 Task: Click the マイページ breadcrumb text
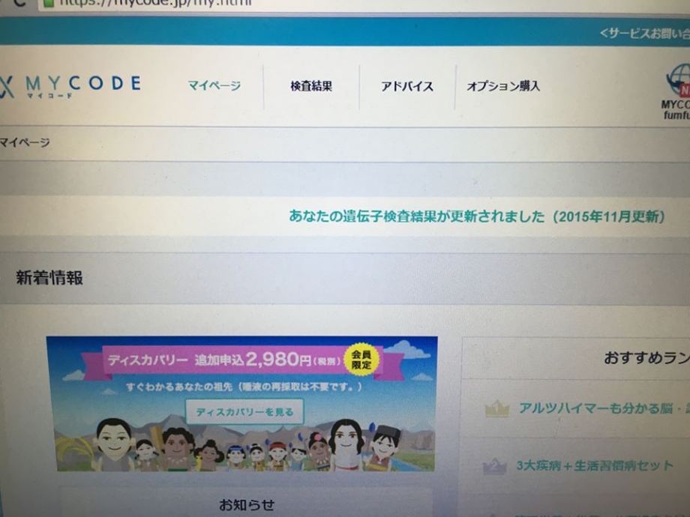pos(24,142)
